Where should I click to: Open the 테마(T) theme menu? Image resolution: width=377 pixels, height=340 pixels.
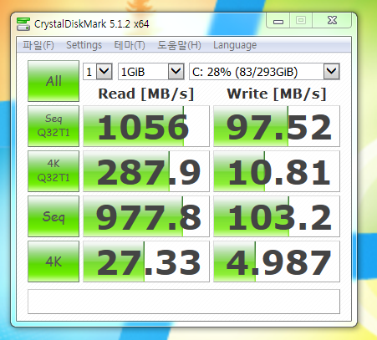coord(130,45)
